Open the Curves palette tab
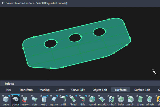The height and width of the screenshot is (107, 160). click(60, 90)
